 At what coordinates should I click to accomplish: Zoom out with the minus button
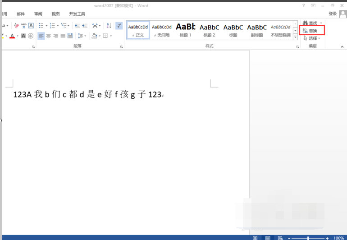coord(289,238)
